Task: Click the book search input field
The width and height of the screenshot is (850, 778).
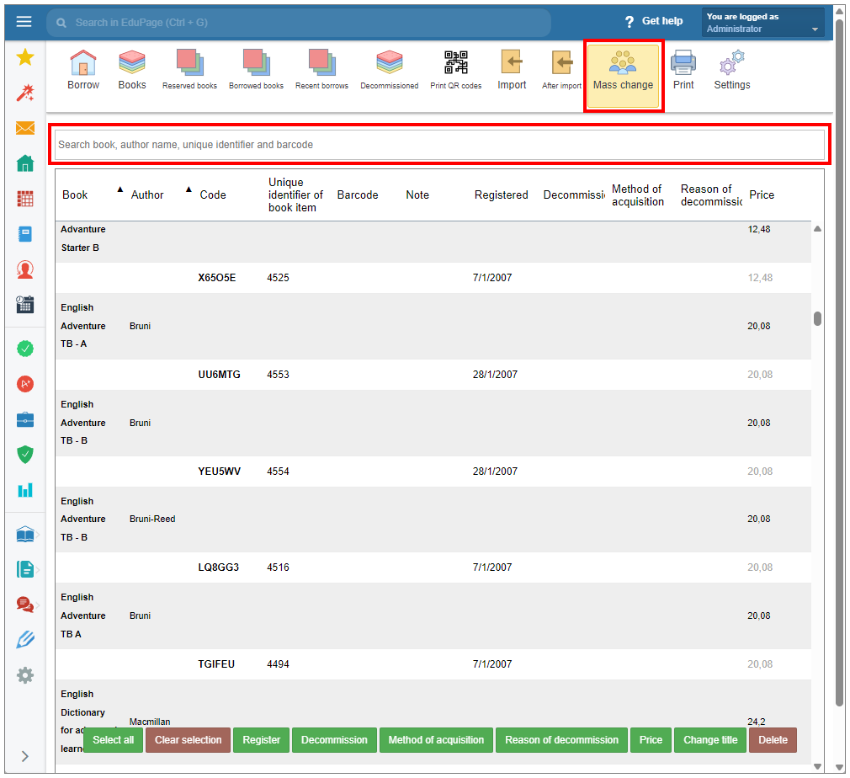Action: 440,145
